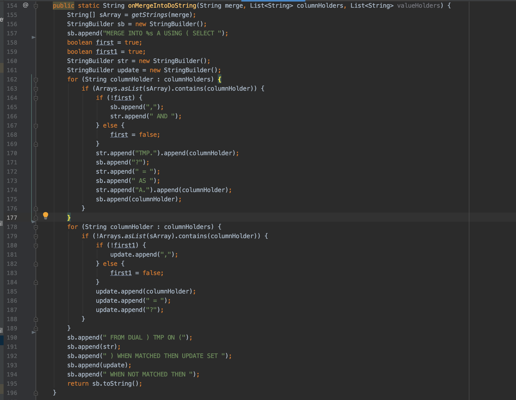
Task: Click 'StringBuilder str' declaration on line 160
Action: tap(97, 61)
